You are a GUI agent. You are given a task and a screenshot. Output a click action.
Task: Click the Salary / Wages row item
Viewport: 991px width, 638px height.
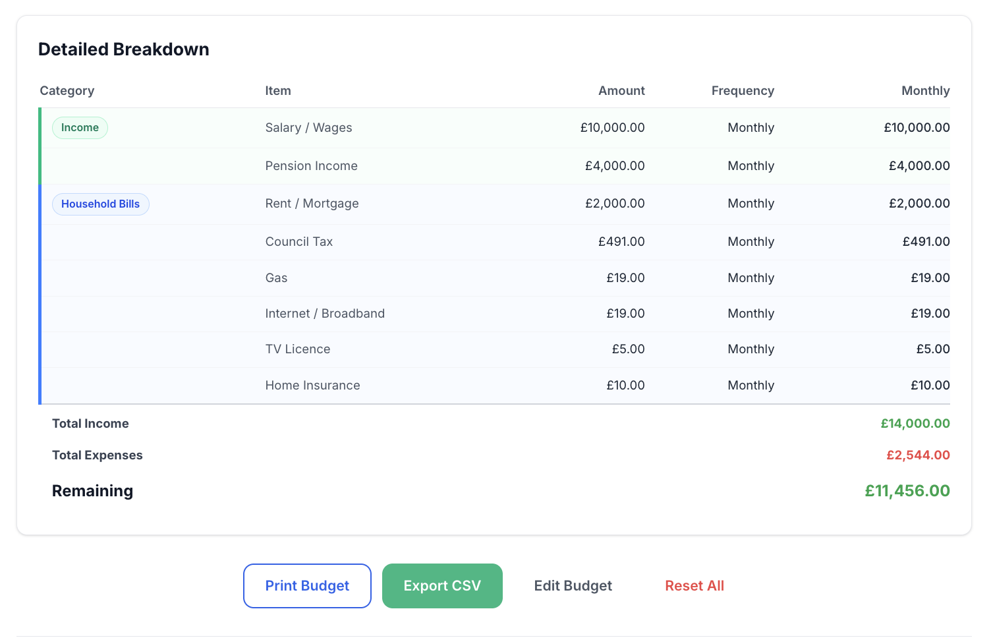(x=308, y=128)
